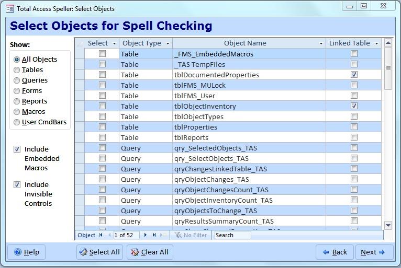Click Object Type cell of tblReports row
The image size is (401, 268).
pos(146,137)
